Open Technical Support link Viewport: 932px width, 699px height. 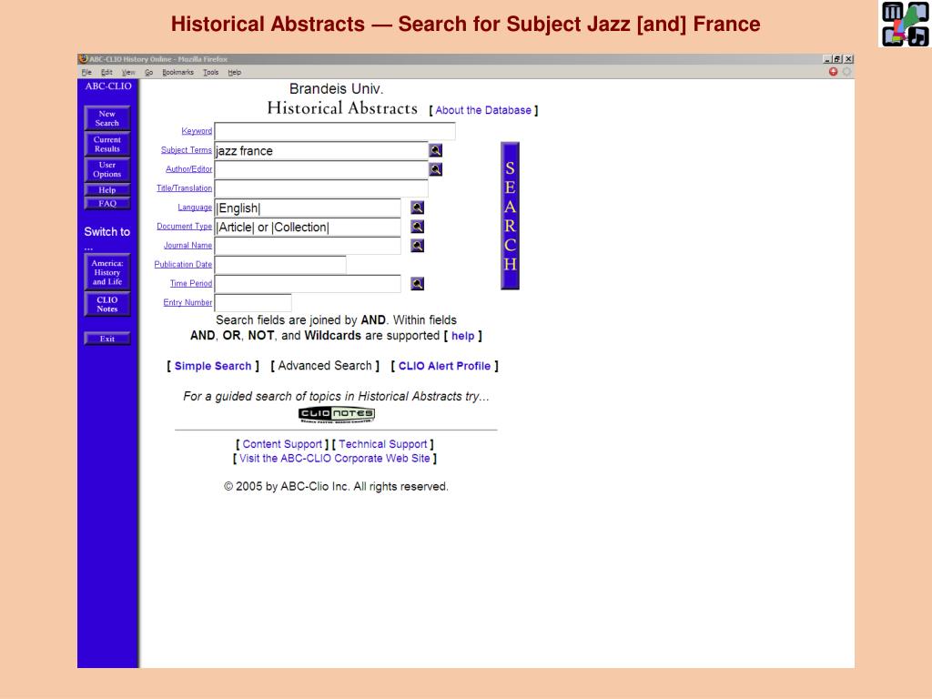click(x=383, y=444)
